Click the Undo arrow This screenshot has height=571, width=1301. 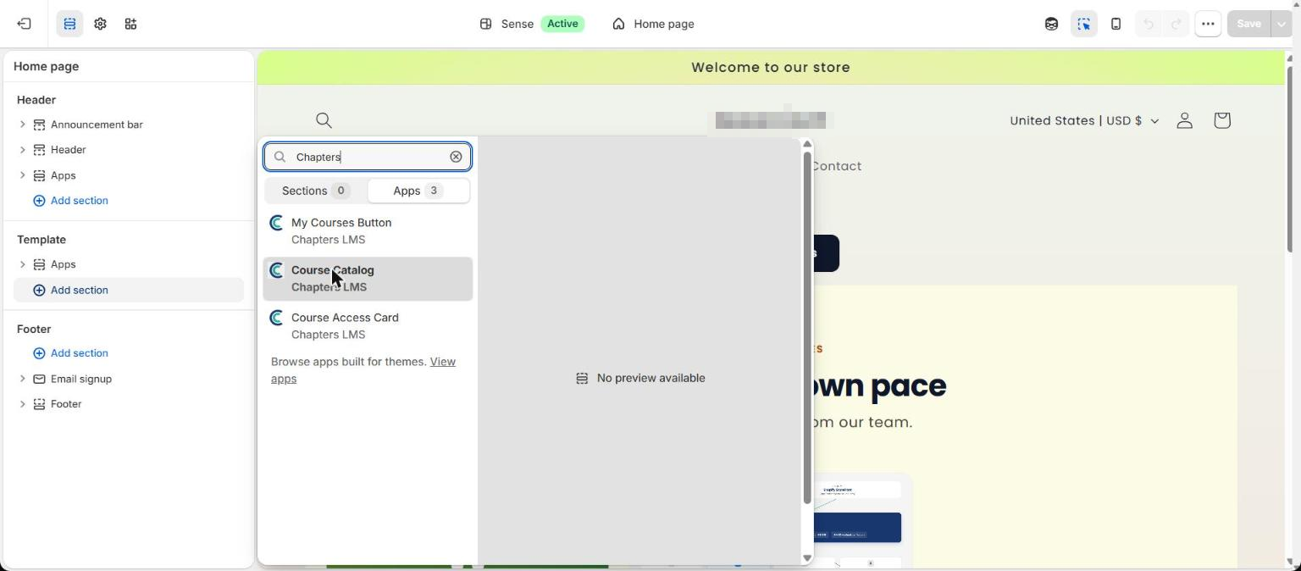click(1149, 24)
